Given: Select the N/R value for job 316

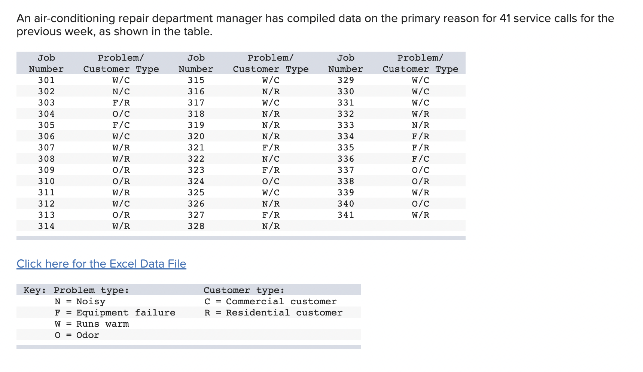Looking at the screenshot, I should [271, 91].
